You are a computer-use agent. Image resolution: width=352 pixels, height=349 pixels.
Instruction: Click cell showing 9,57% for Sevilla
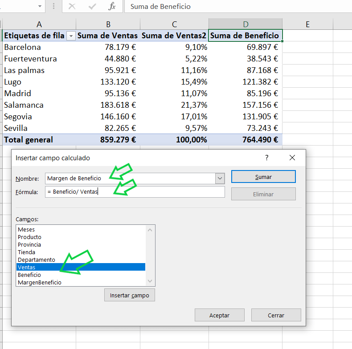tap(174, 128)
